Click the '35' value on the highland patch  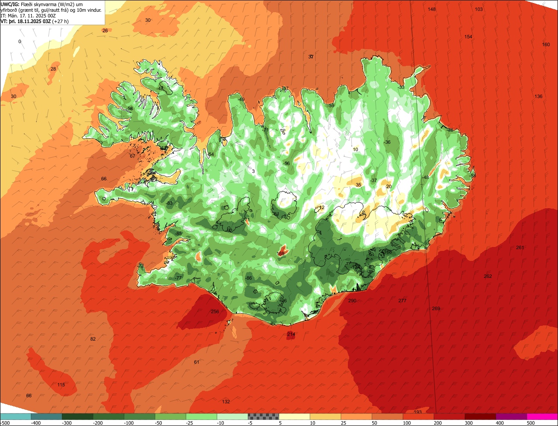[358, 185]
